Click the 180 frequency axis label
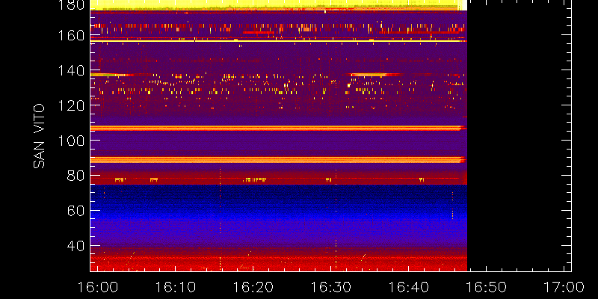 coord(70,4)
